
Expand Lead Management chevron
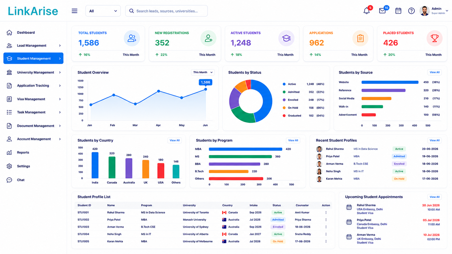tap(60, 45)
